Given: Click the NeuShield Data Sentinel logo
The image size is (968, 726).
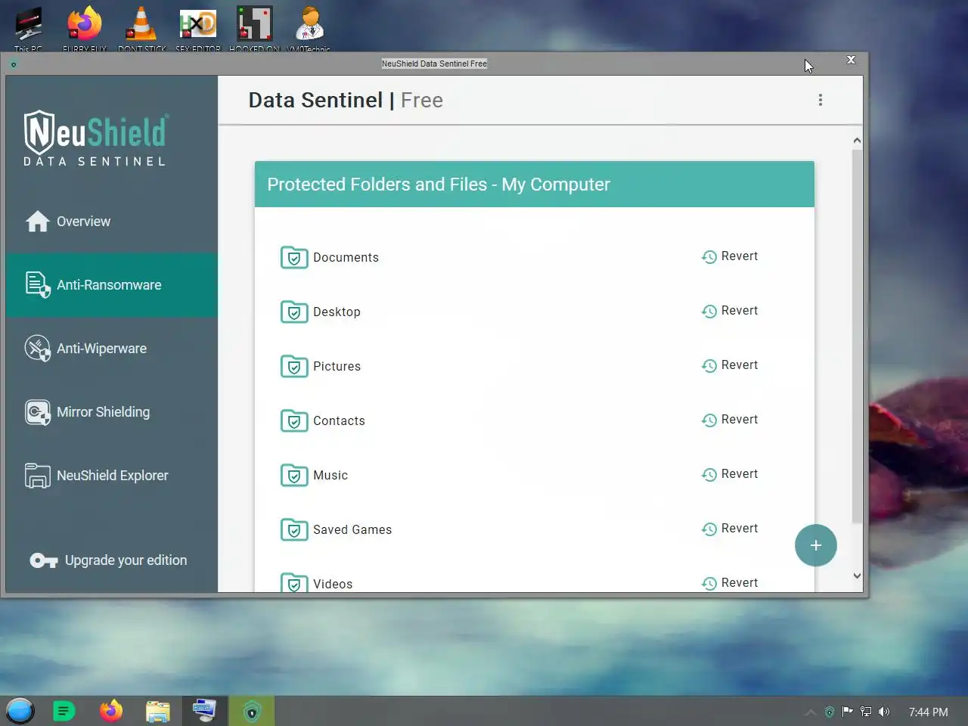Looking at the screenshot, I should (95, 139).
